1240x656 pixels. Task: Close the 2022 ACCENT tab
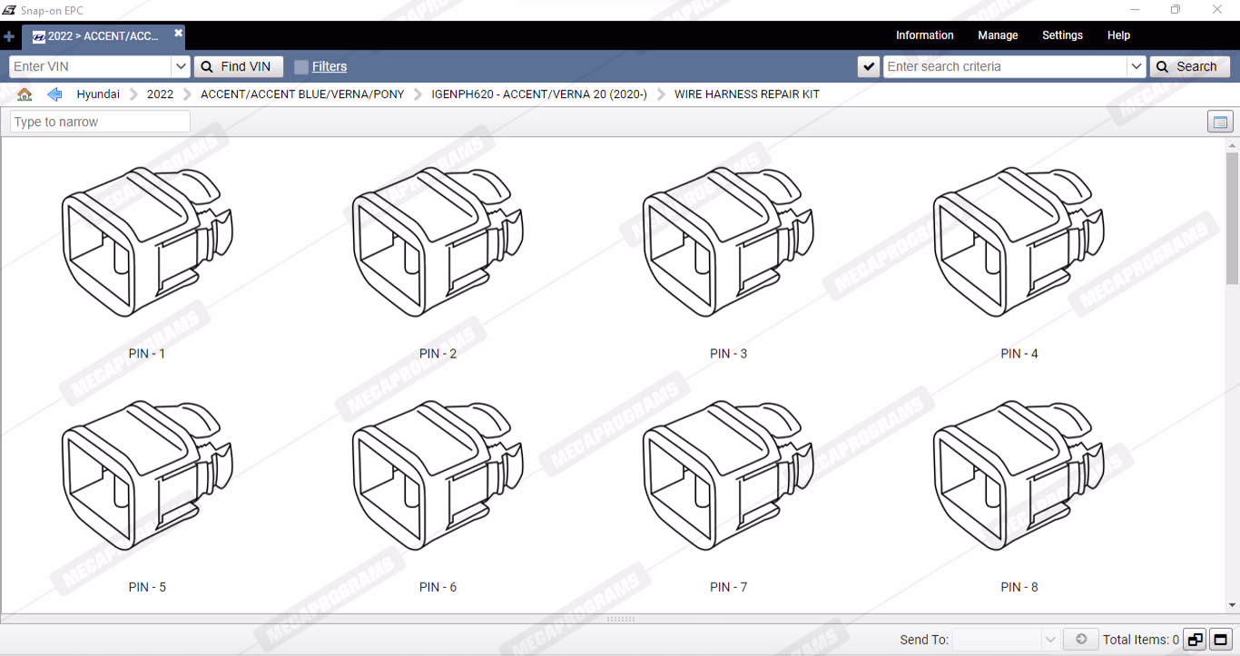[x=179, y=34]
